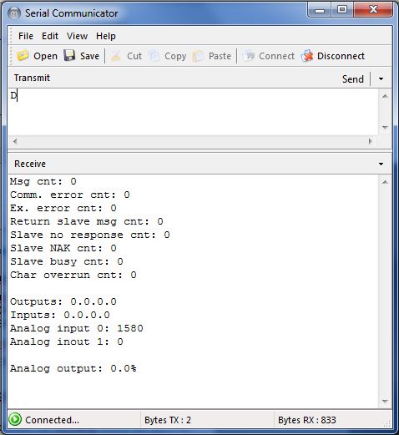Click inside the Transmit text field
The image size is (399, 435).
tap(193, 112)
